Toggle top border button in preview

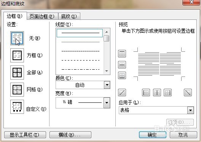tap(122, 54)
